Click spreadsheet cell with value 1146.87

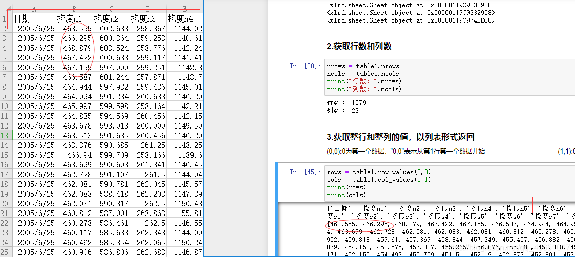pos(185,252)
